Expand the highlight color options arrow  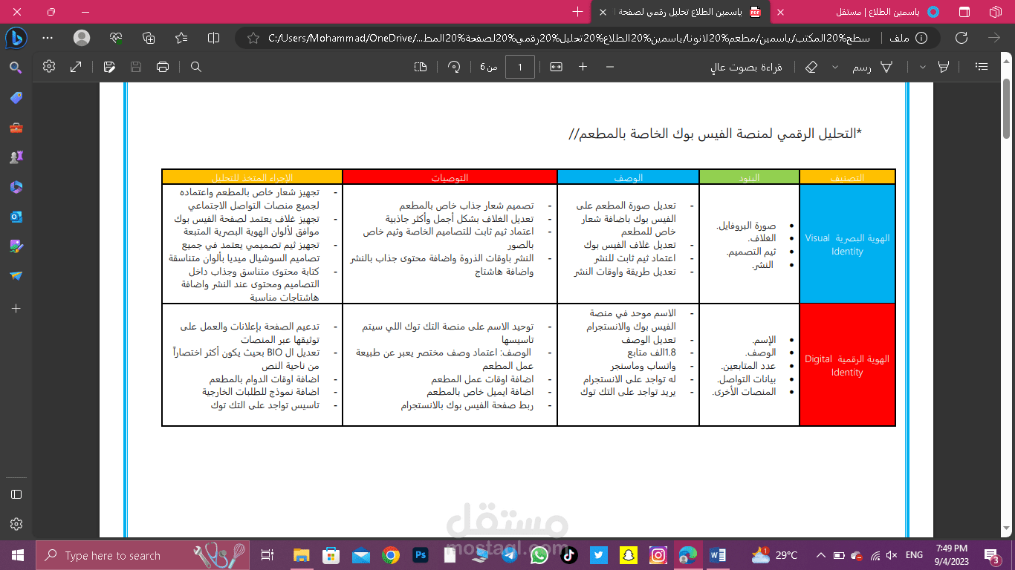pos(923,67)
